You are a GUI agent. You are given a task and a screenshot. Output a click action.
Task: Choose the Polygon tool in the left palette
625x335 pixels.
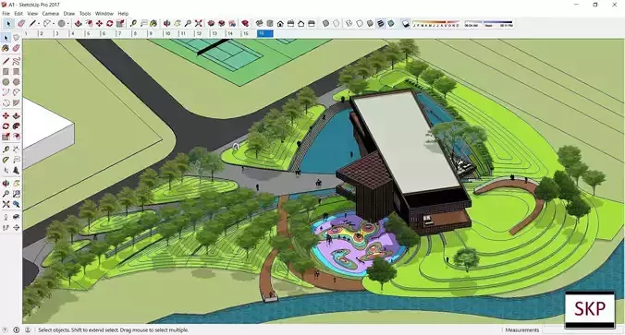click(16, 82)
